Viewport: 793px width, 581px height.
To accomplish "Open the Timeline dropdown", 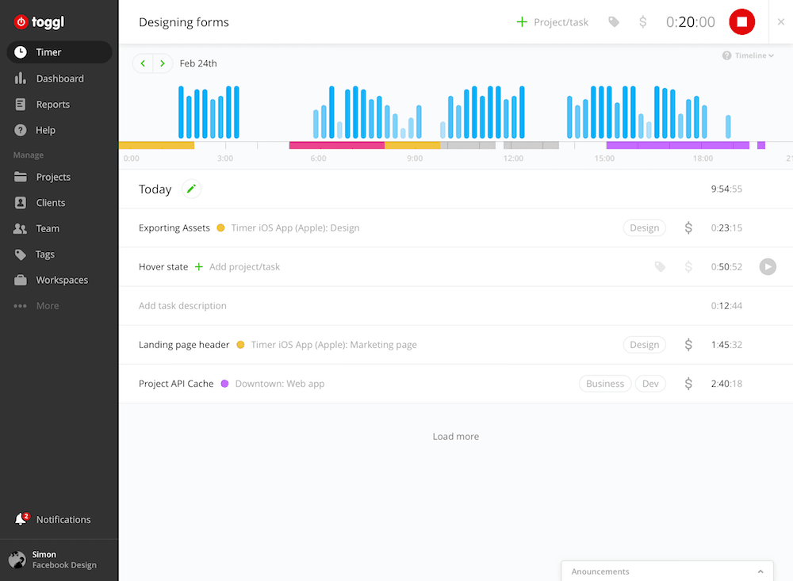I will 749,55.
